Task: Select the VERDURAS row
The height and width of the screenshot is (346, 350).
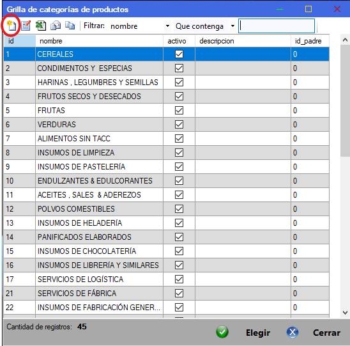Action: 166,125
